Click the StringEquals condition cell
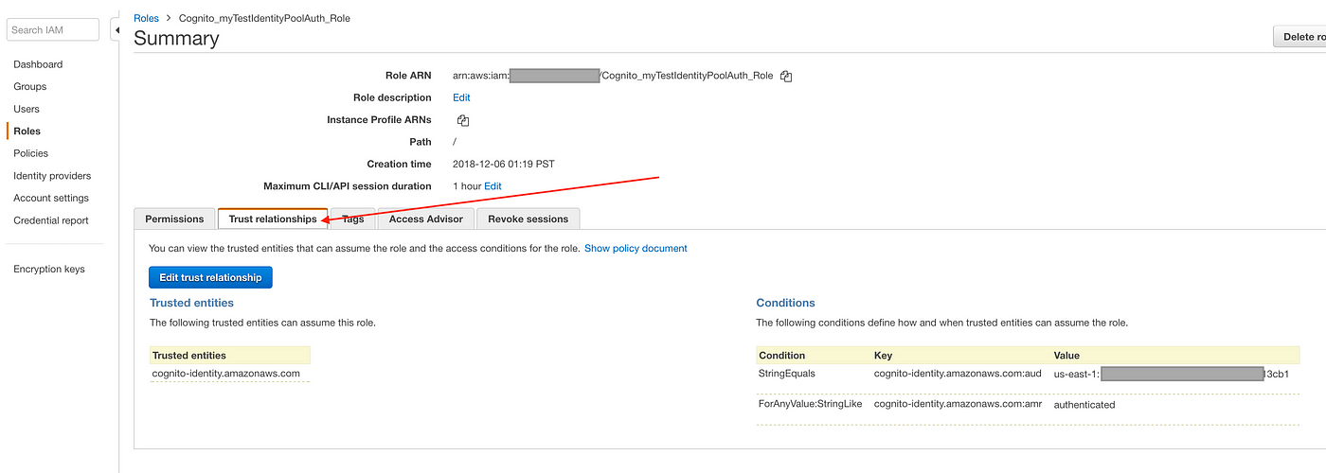Viewport: 1326px width, 473px height. coord(787,374)
